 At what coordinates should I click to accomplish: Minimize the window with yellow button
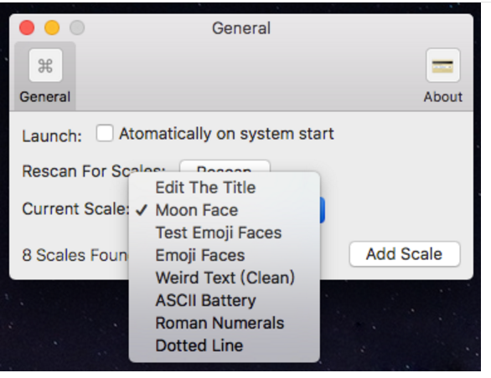(x=52, y=28)
